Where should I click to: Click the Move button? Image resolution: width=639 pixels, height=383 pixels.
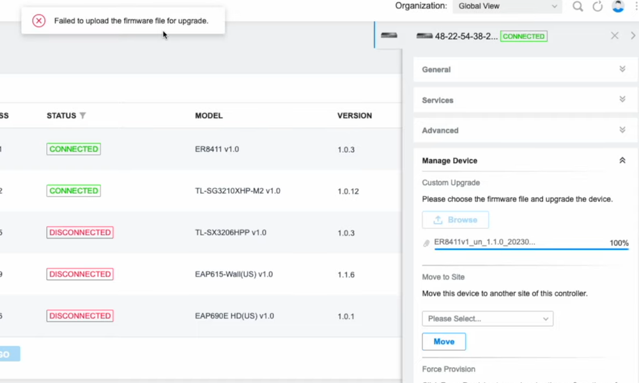(444, 342)
